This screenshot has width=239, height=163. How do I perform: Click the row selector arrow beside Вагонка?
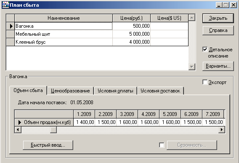click(x=11, y=26)
